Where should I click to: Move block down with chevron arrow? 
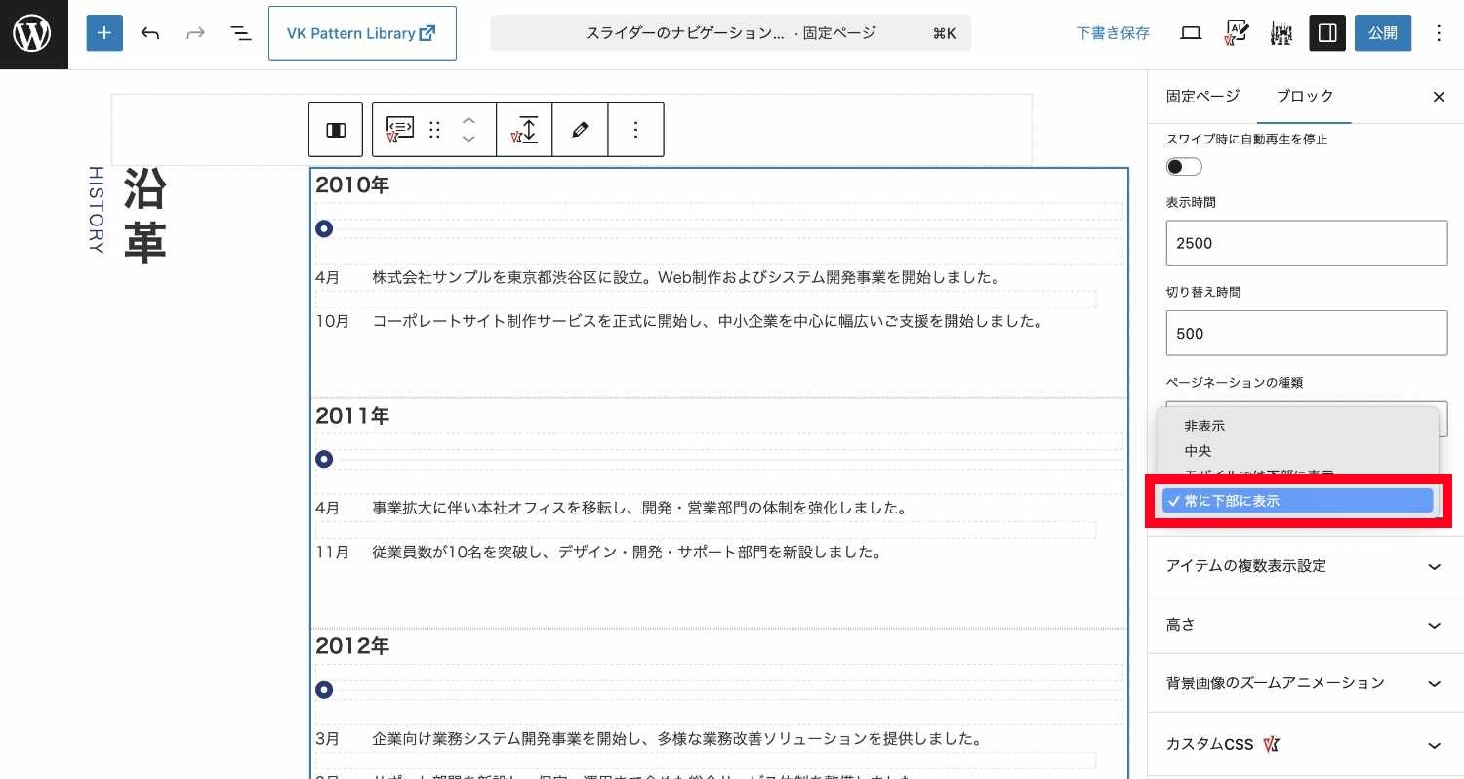click(468, 139)
